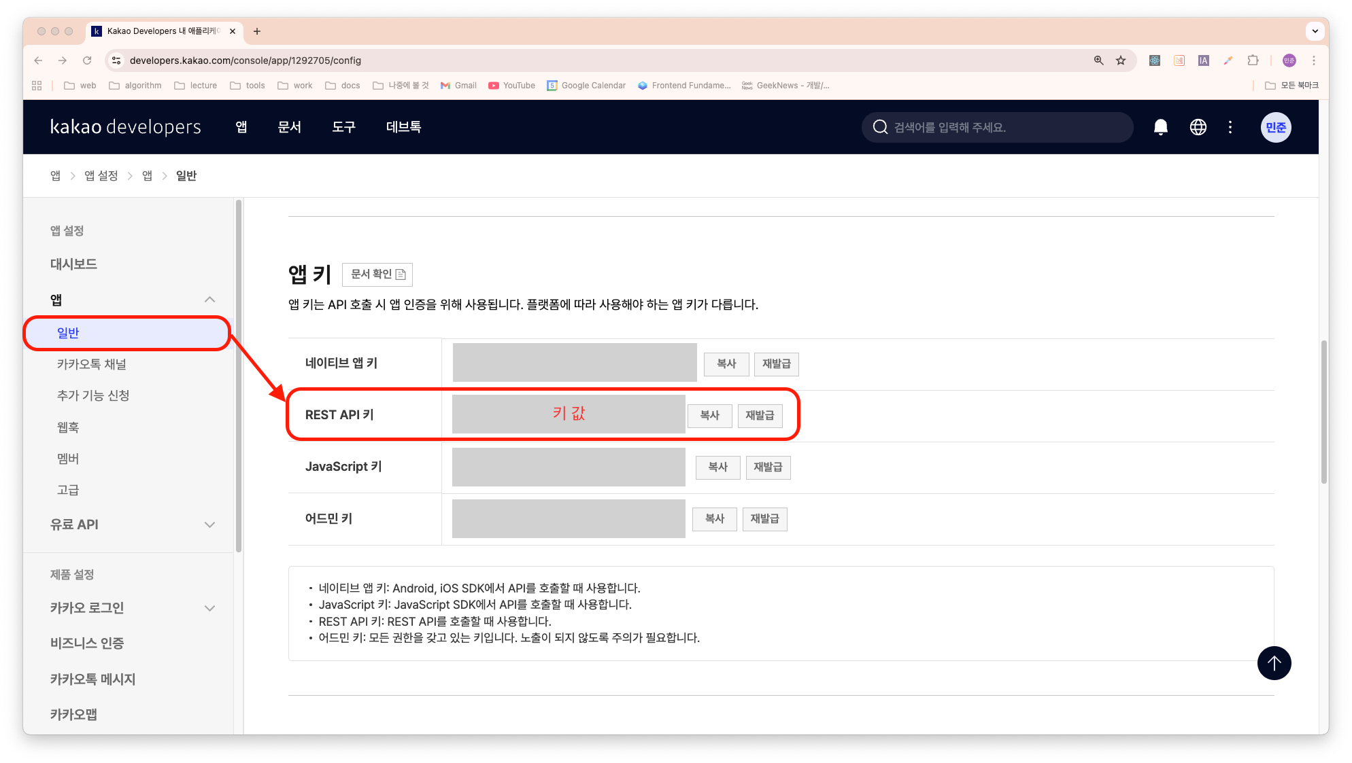Reissue the JavaScript key
The height and width of the screenshot is (763, 1352).
point(768,467)
